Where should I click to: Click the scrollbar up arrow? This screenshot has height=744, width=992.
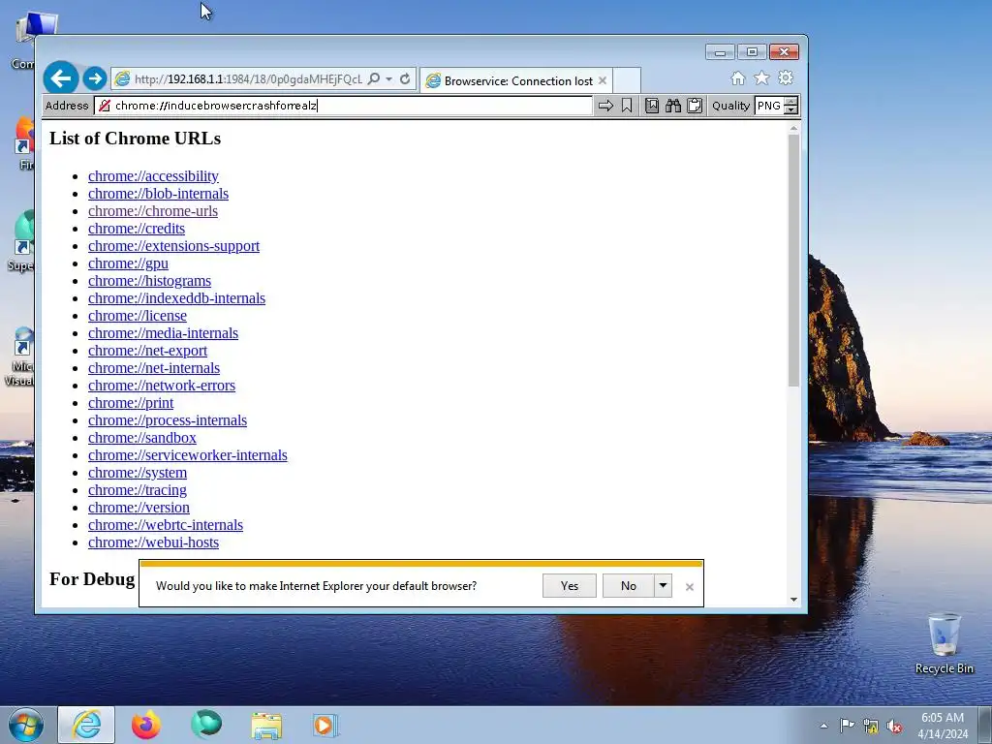tap(793, 129)
